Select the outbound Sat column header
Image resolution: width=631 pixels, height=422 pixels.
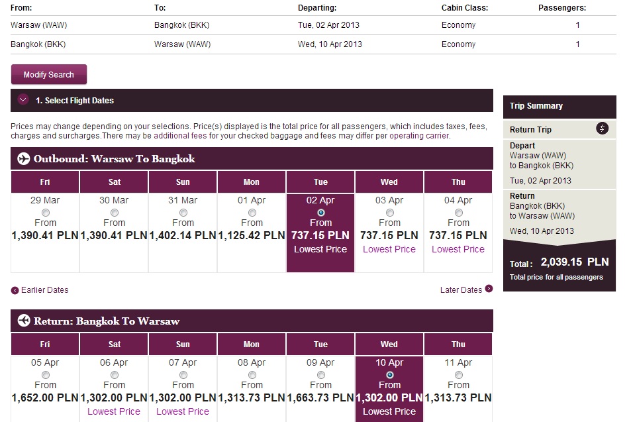tap(115, 182)
